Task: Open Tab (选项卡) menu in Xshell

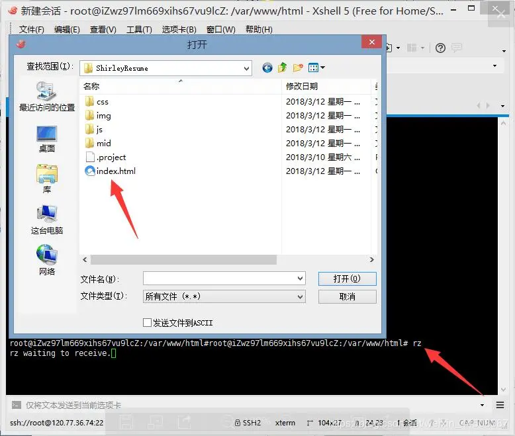Action: coord(179,30)
